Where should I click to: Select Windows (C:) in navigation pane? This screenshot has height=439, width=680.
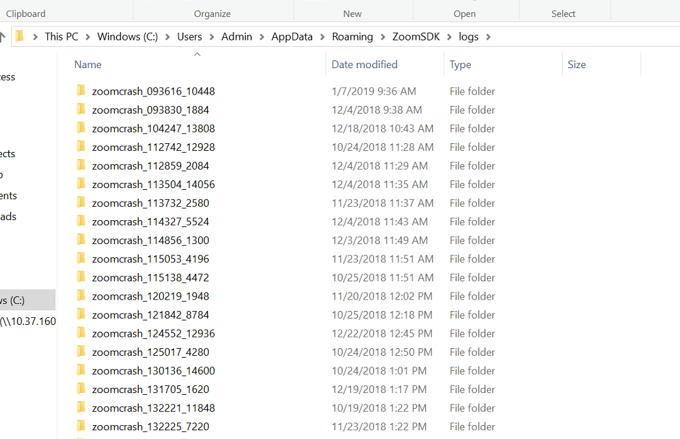(28, 300)
